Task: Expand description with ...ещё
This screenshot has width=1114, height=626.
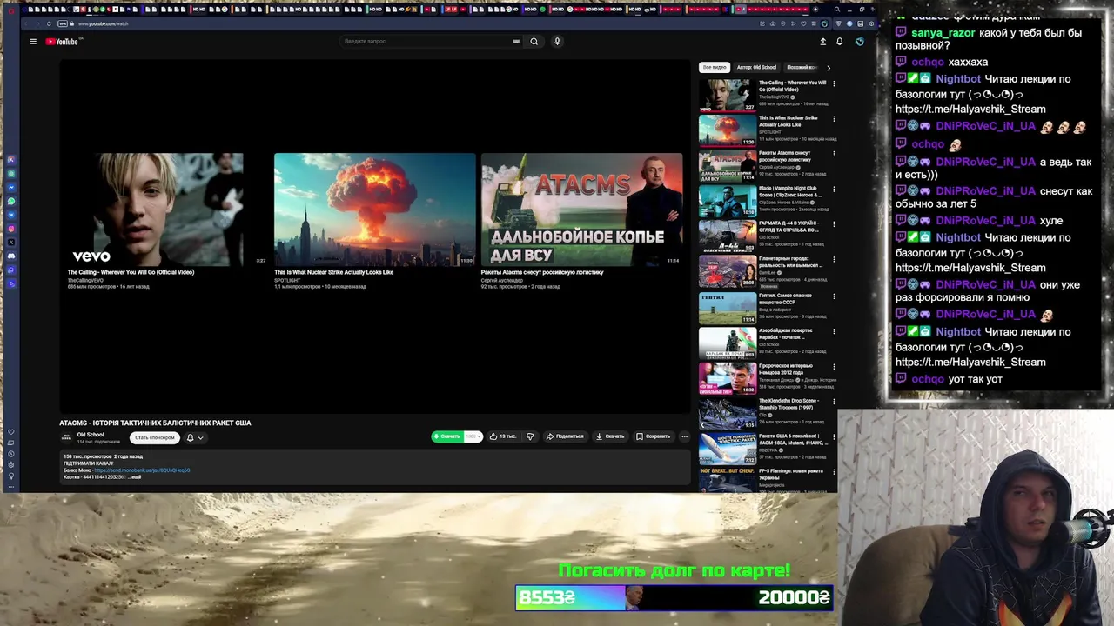Action: click(135, 477)
